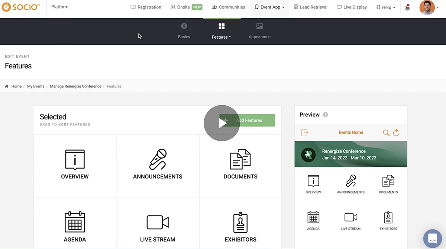446x249 pixels.
Task: Open the notifications bell
Action: tap(408, 7)
